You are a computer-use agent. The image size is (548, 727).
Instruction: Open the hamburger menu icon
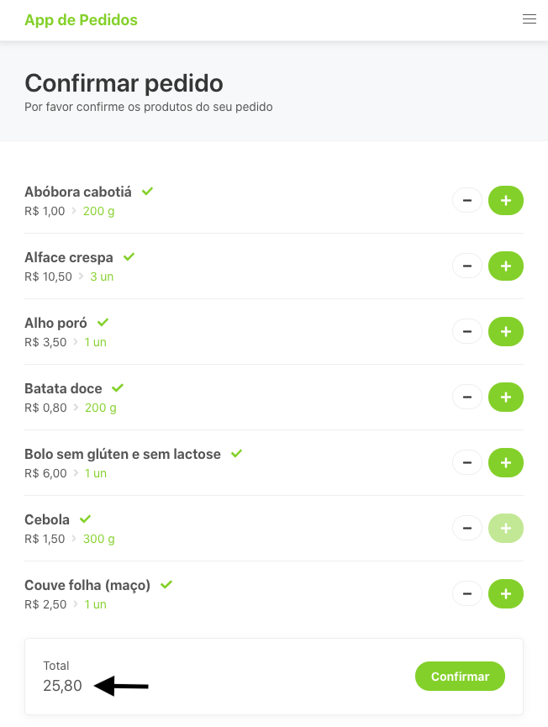[530, 19]
